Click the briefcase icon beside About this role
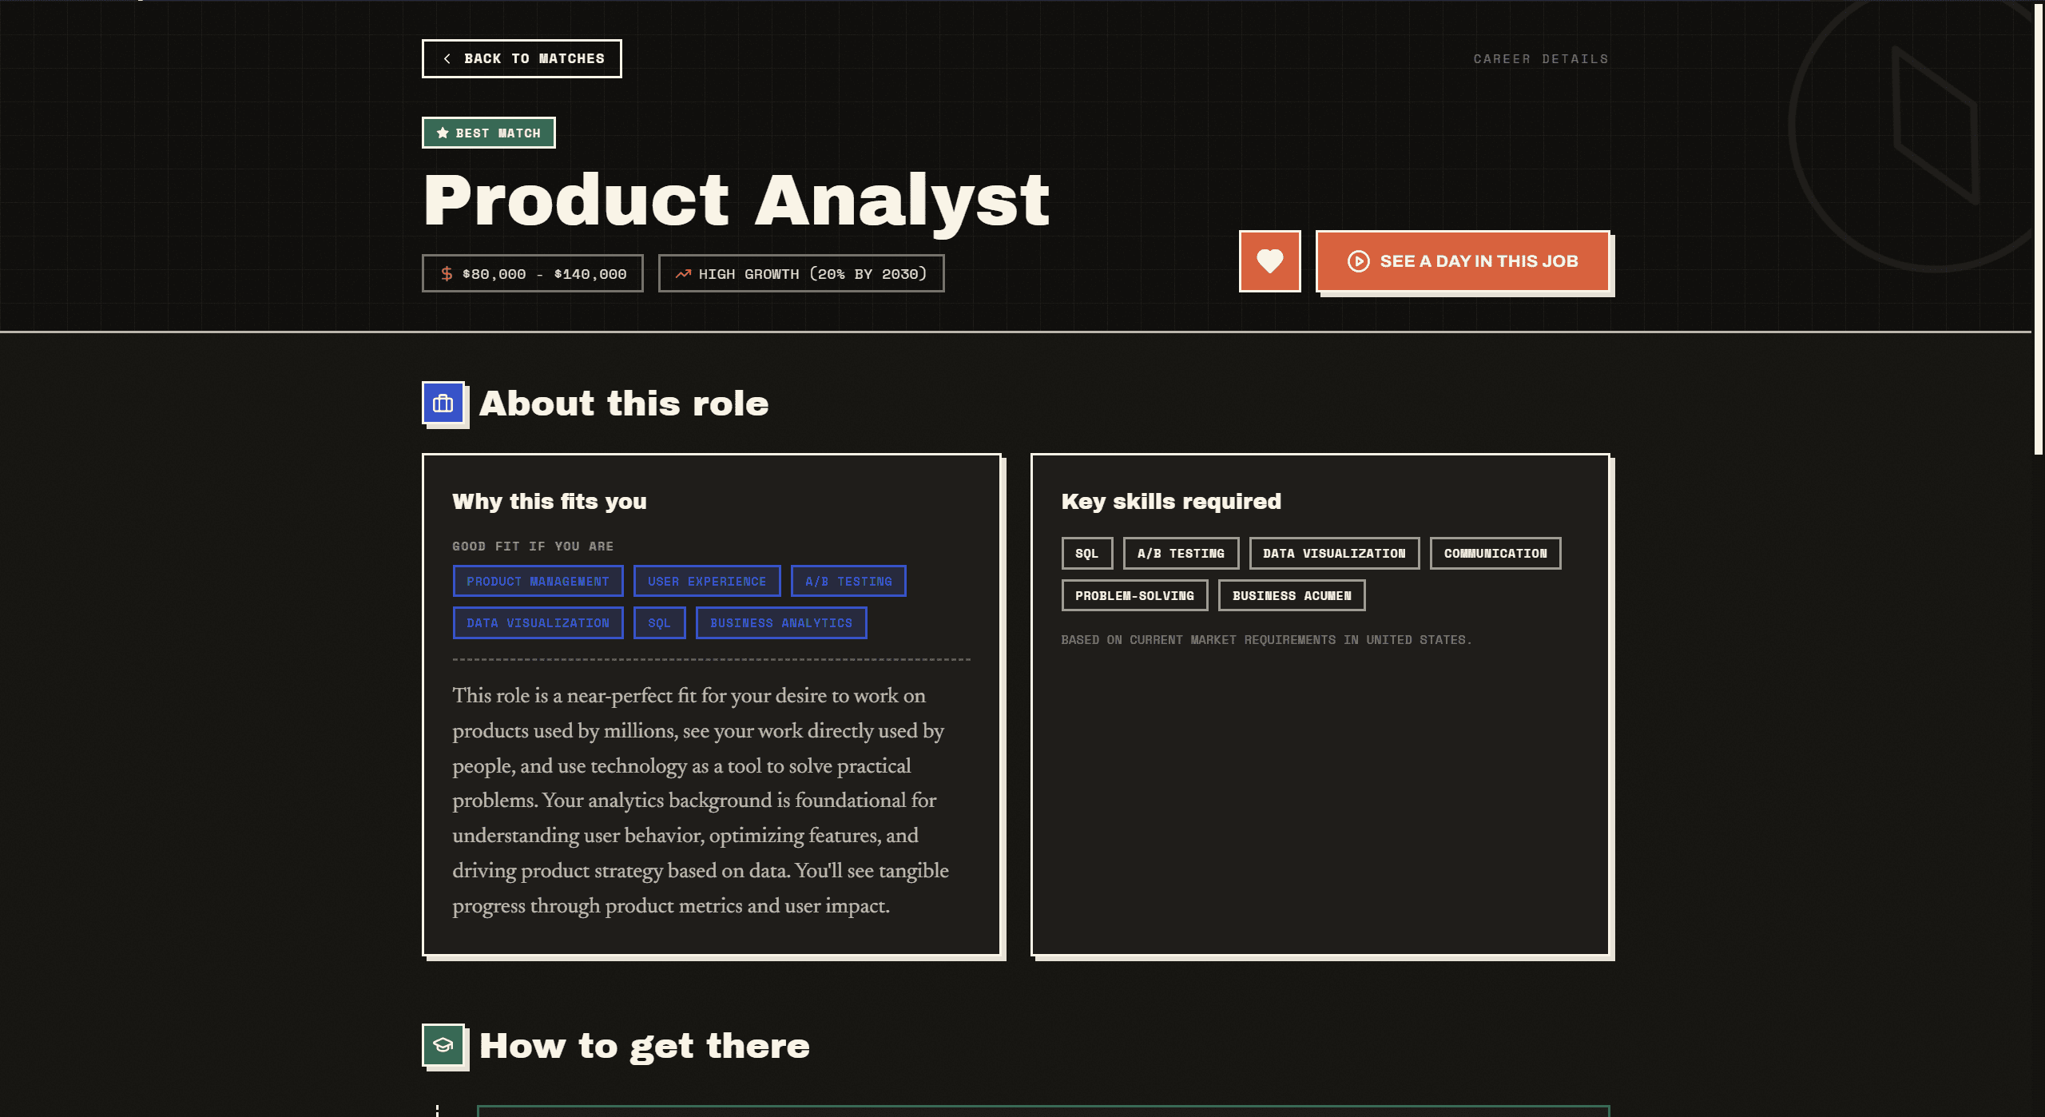 pos(443,403)
